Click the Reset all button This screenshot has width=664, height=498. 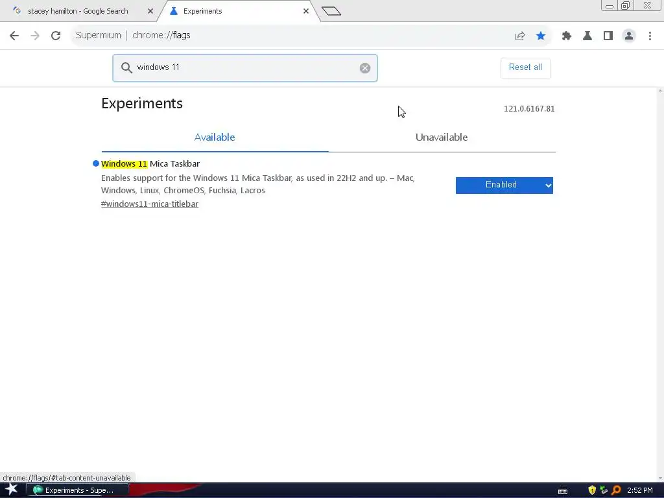(x=525, y=67)
